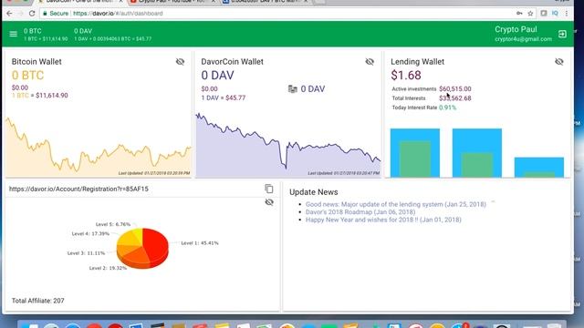Image resolution: width=584 pixels, height=328 pixels.
Task: Open the Happy New Year news link
Action: click(x=383, y=220)
